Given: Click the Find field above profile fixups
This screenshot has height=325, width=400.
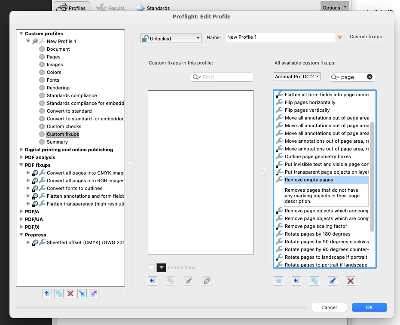Looking at the screenshot, I should 222,77.
